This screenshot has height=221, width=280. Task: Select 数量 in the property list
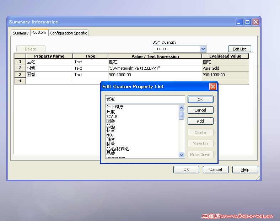click(111, 144)
